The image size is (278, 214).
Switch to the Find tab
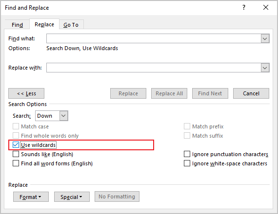pyautogui.click(x=17, y=25)
